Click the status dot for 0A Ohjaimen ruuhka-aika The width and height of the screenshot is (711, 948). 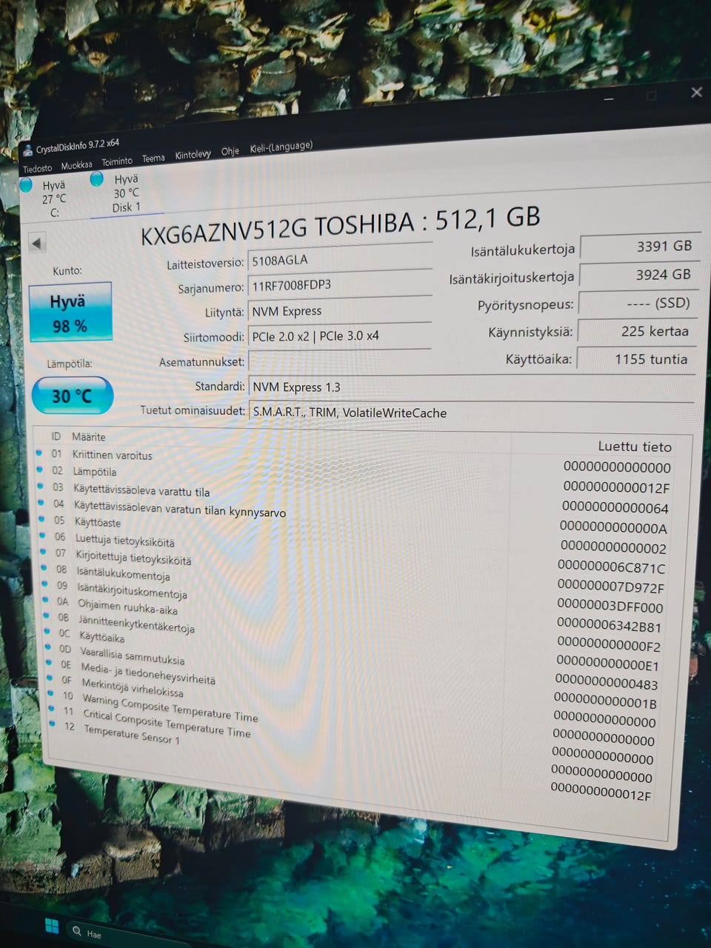pos(46,600)
